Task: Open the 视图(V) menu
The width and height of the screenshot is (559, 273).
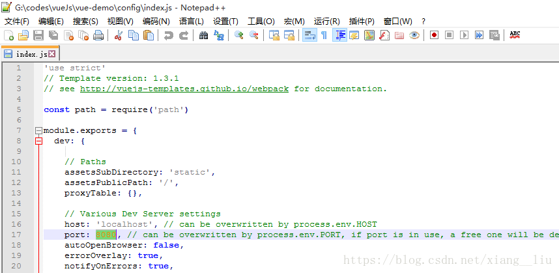Action: coord(120,22)
